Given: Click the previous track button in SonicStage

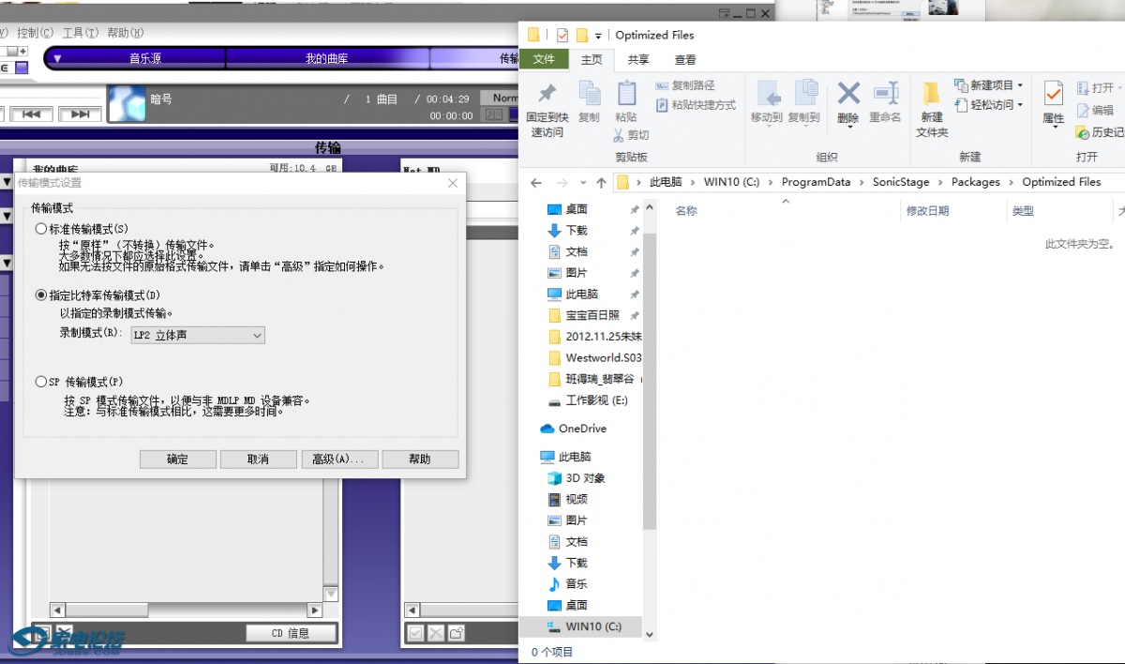Looking at the screenshot, I should pyautogui.click(x=31, y=114).
